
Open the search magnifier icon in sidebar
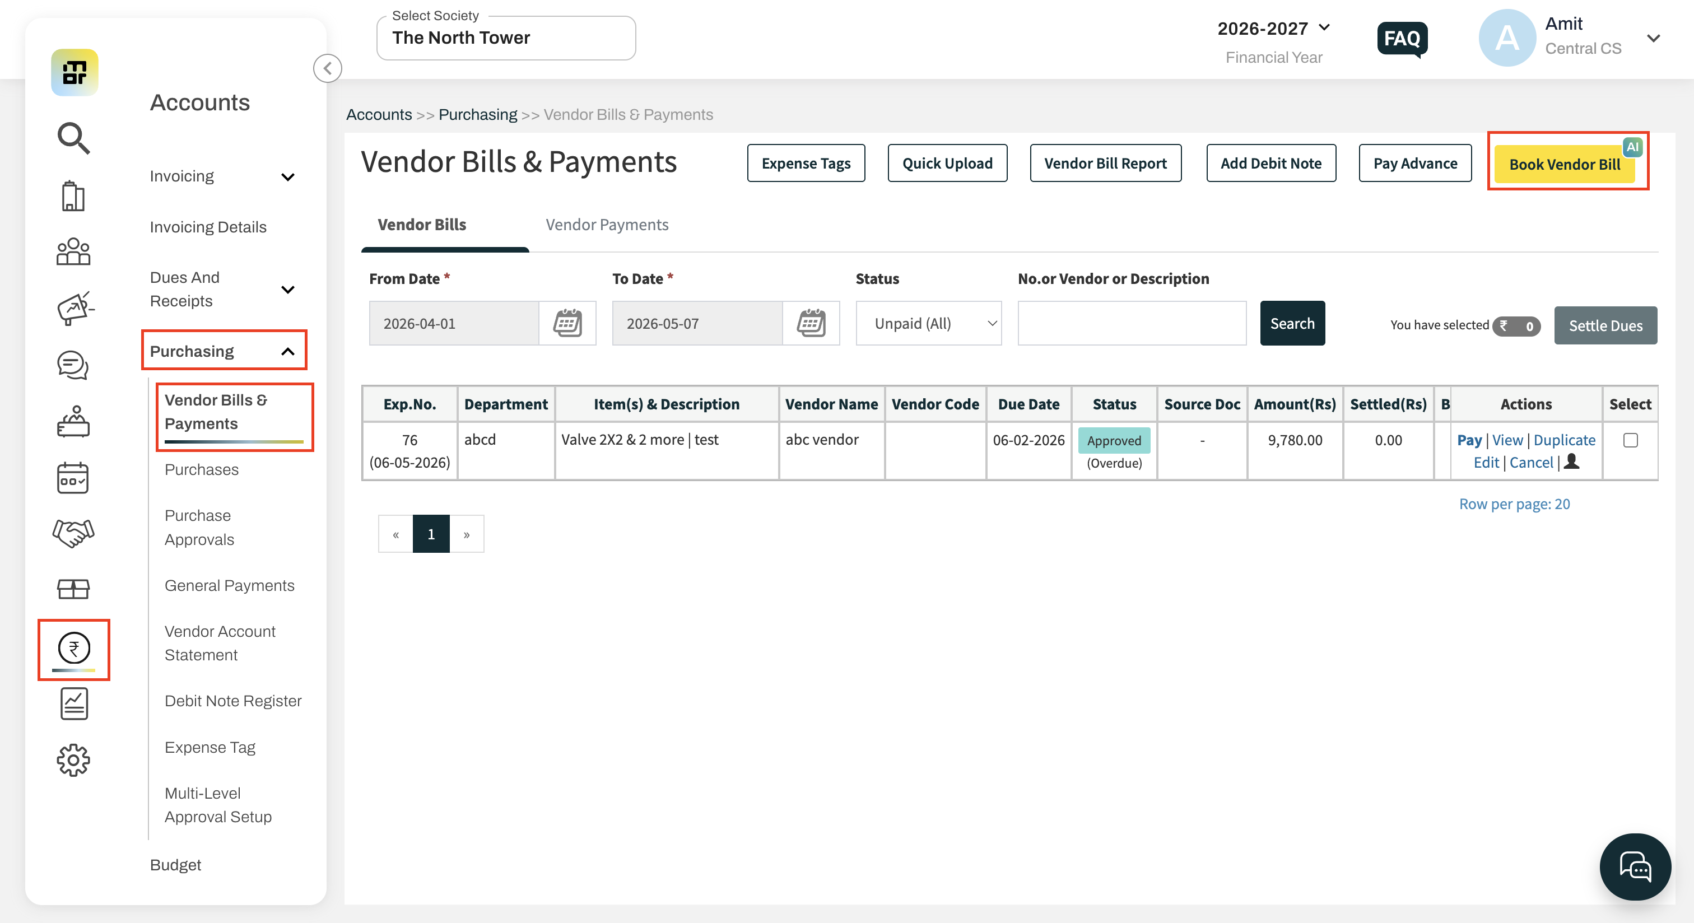pyautogui.click(x=73, y=137)
